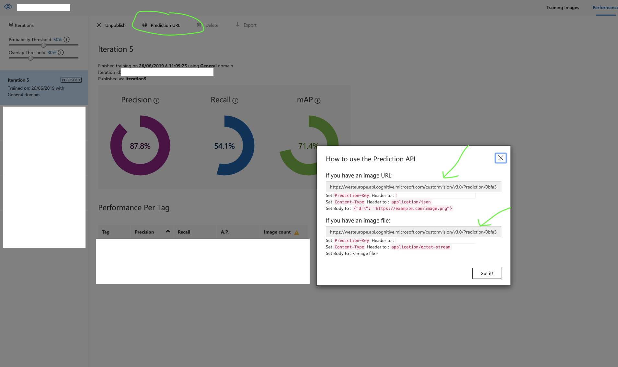Click the PUBLISHED badge on Iteration 5
The image size is (618, 367).
71,80
